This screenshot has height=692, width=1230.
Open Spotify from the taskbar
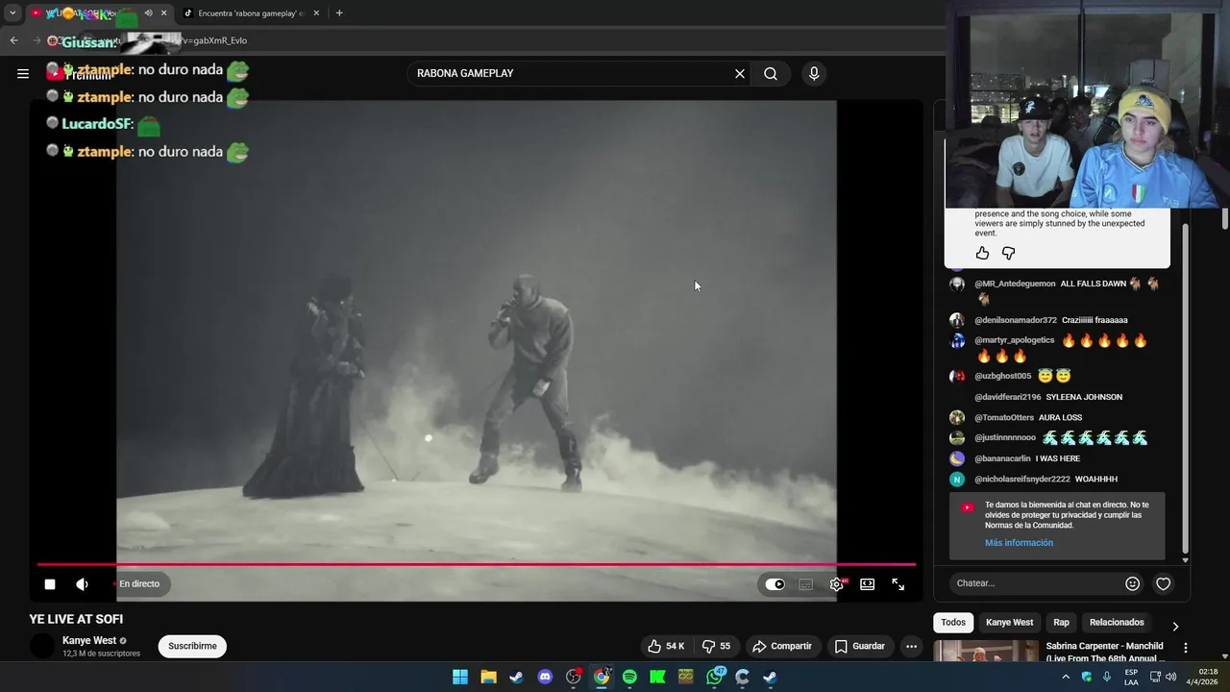pyautogui.click(x=629, y=677)
